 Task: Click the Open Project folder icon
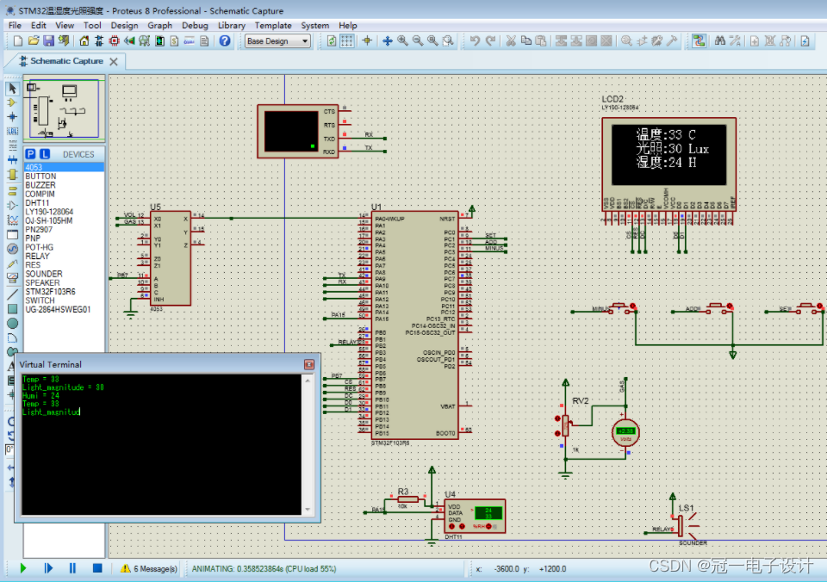point(34,40)
